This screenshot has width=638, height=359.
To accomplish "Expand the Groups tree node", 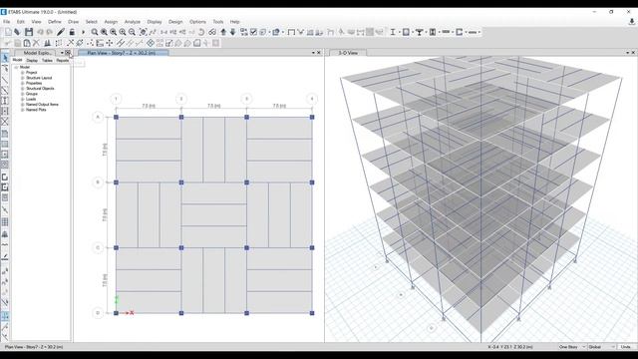I will point(23,94).
